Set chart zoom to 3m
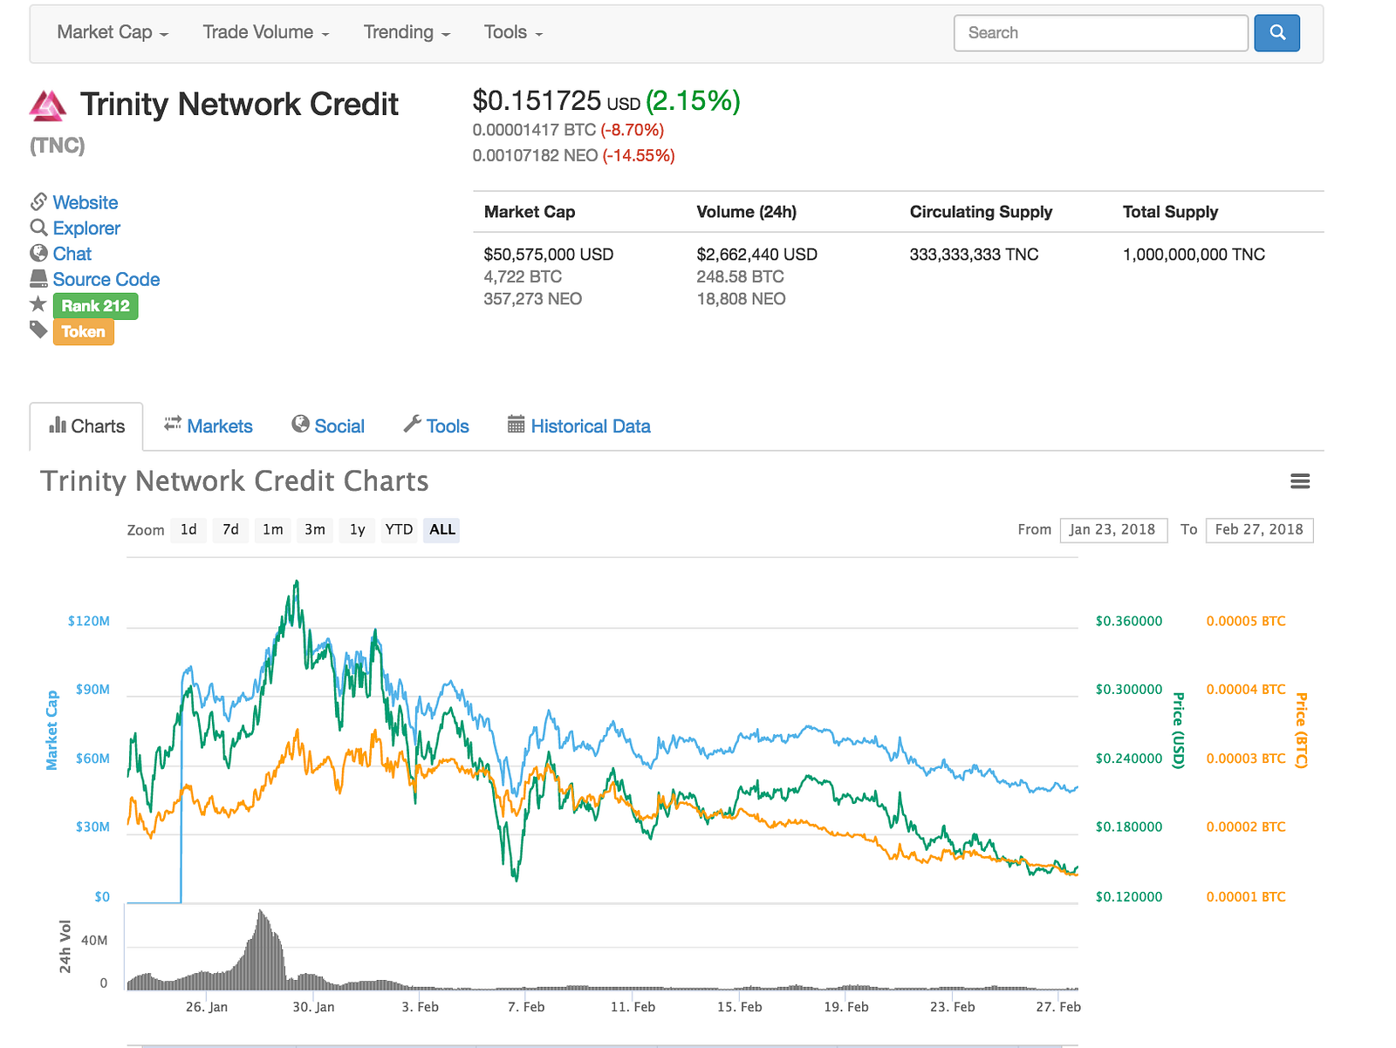Screen dimensions: 1396x1048 point(315,530)
